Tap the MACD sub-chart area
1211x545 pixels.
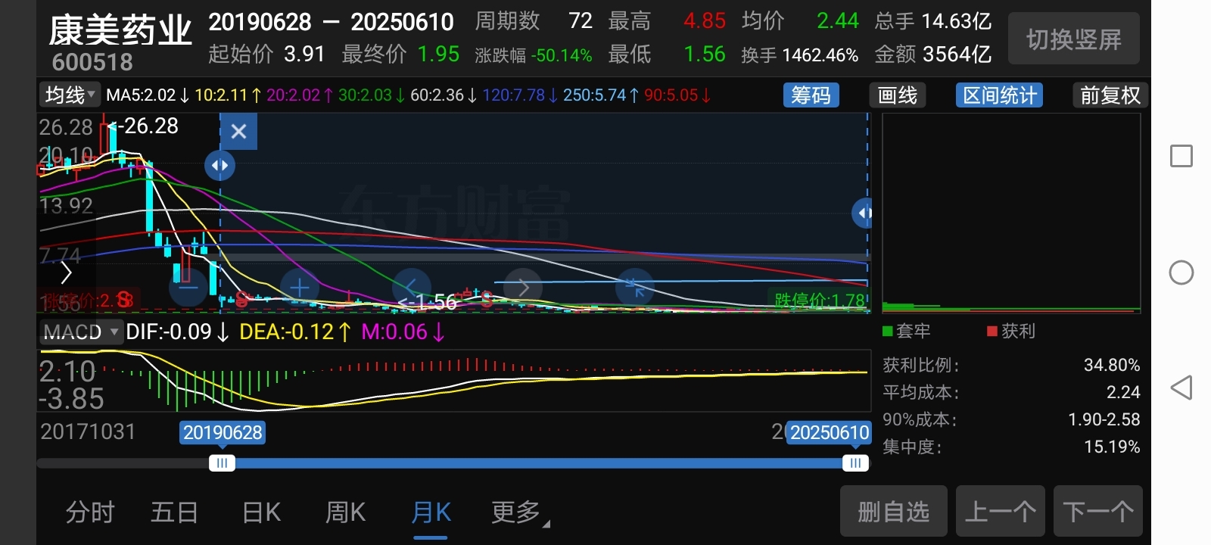454,380
